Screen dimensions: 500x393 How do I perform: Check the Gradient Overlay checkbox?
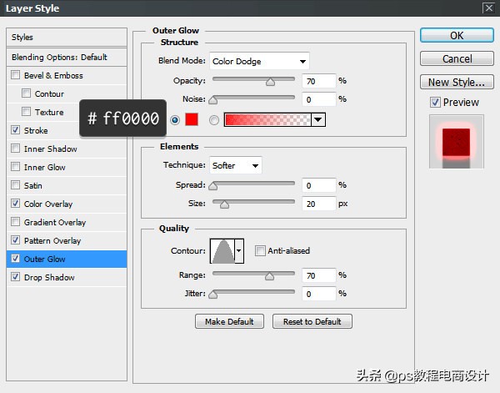pyautogui.click(x=15, y=222)
